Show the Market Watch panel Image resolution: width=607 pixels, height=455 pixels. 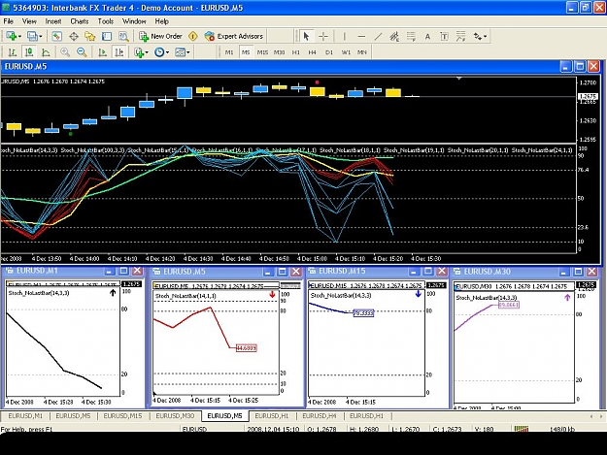coord(57,36)
